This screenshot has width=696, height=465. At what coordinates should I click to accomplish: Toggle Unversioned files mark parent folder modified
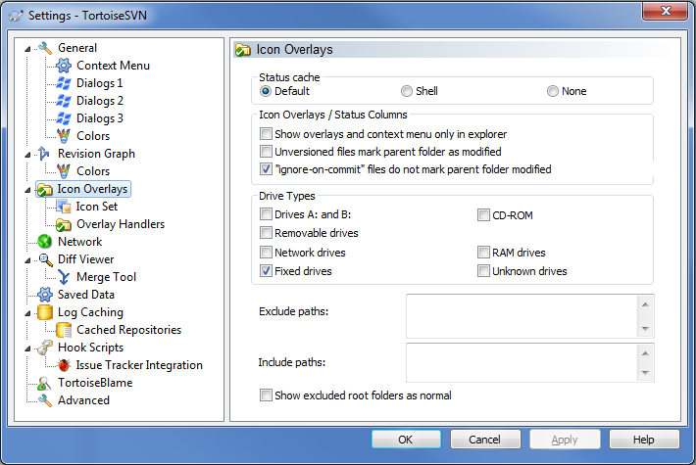266,152
